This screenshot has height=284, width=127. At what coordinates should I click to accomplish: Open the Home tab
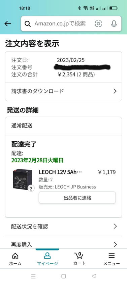click(x=15, y=259)
